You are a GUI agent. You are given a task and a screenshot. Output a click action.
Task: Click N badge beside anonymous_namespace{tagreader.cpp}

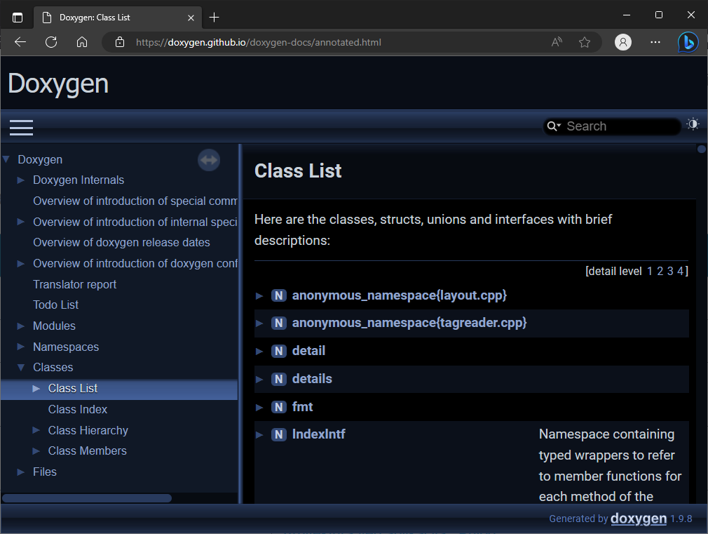point(279,323)
